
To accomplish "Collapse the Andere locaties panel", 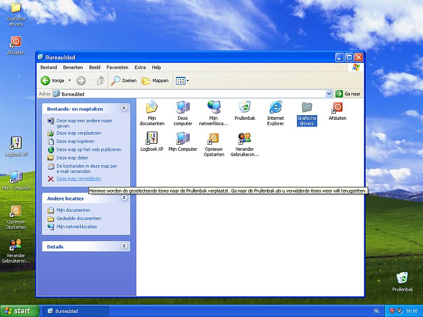I will click(x=123, y=198).
